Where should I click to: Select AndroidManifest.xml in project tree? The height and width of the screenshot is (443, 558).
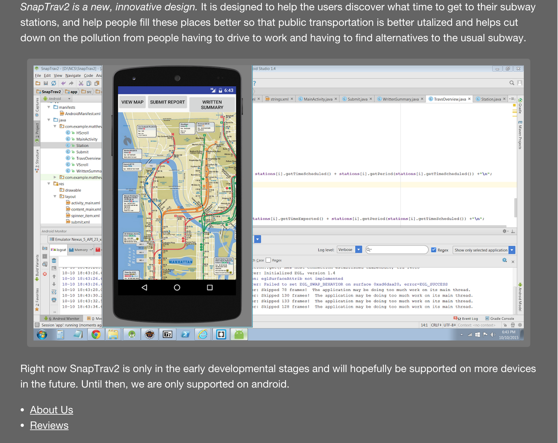click(80, 113)
